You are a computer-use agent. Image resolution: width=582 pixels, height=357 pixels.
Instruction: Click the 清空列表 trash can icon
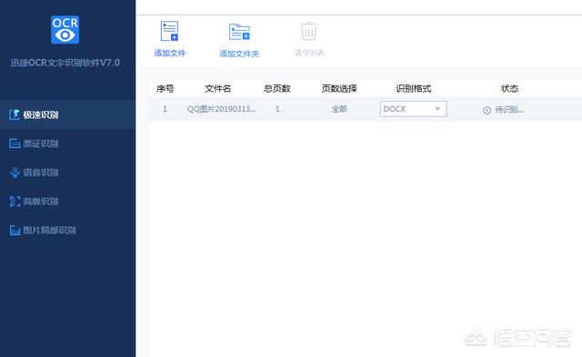[x=309, y=32]
